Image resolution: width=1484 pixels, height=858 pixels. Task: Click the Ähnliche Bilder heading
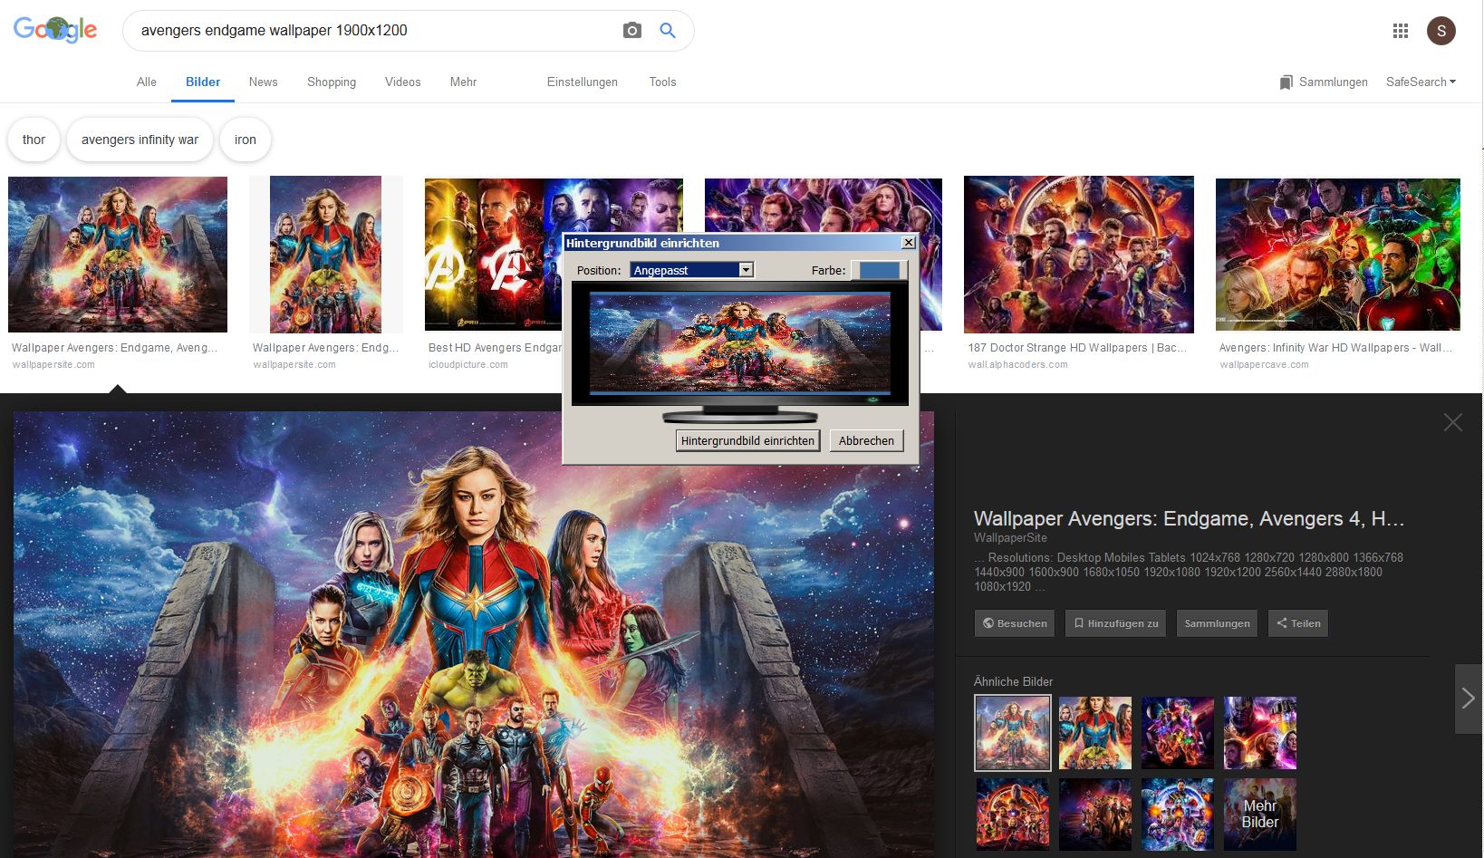pyautogui.click(x=1013, y=681)
